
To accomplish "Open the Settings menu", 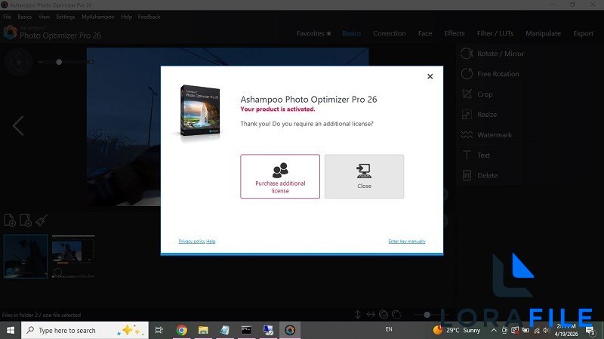I will (66, 17).
